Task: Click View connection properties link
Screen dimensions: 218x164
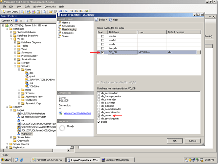Action: [x=77, y=113]
